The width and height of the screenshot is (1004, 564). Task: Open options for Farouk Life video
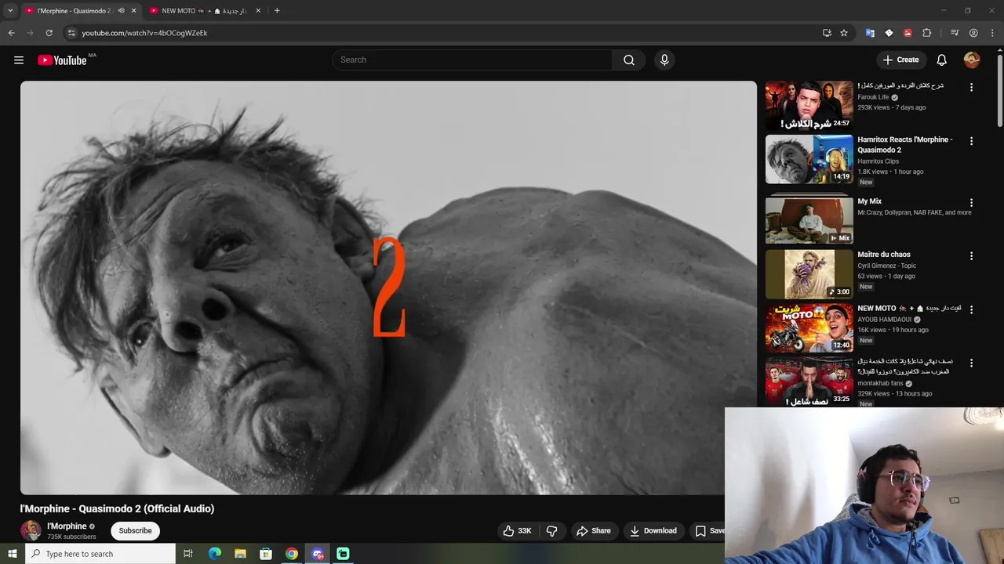(971, 88)
